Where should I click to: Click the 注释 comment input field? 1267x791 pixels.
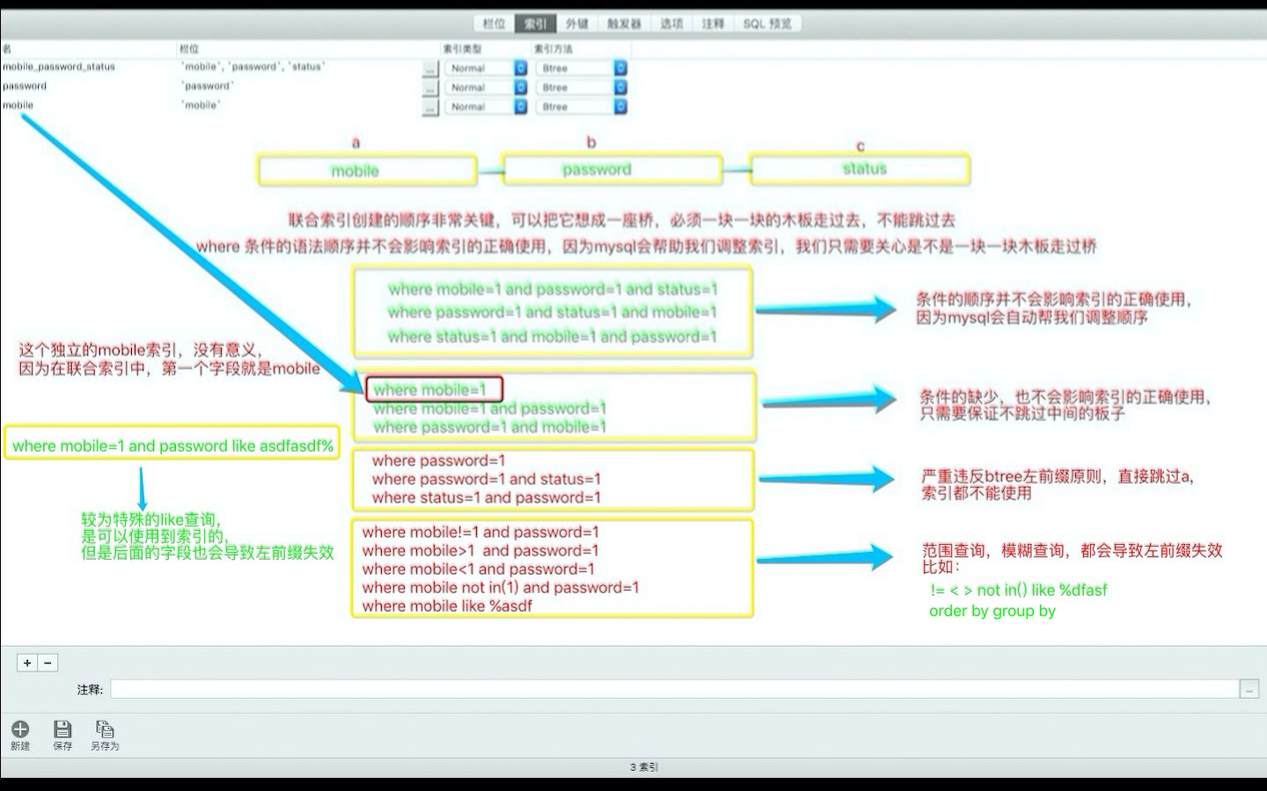(673, 690)
